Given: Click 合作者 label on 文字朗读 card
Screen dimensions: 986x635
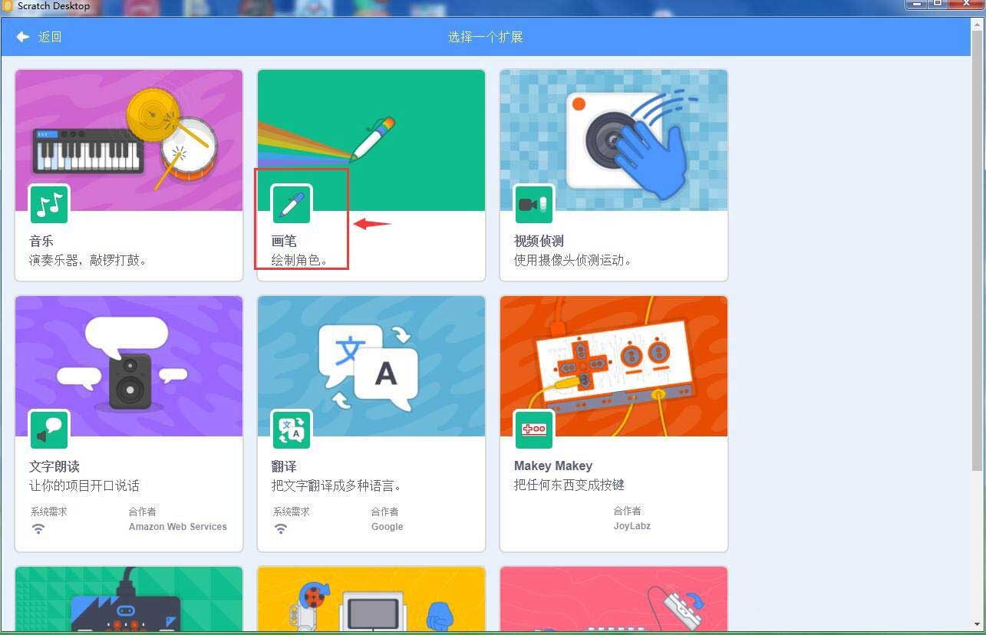Looking at the screenshot, I should point(143,512).
